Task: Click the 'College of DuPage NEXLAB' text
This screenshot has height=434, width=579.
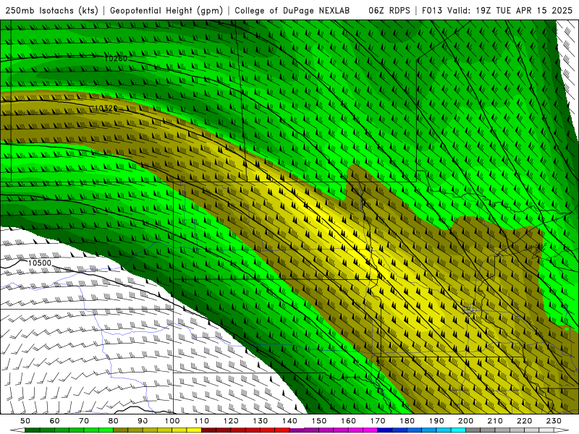Action: point(292,10)
